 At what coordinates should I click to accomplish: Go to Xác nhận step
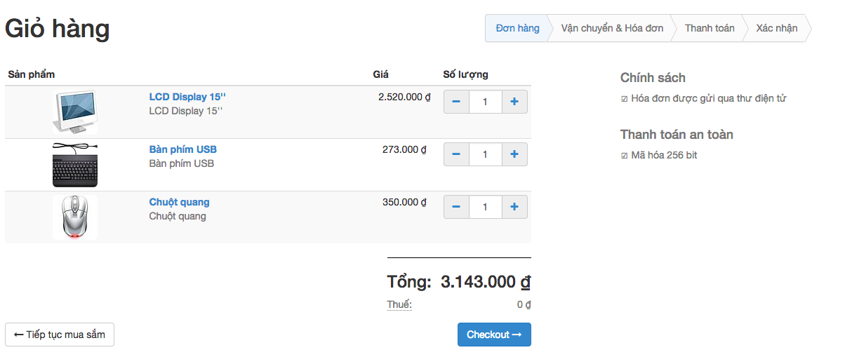coord(777,28)
